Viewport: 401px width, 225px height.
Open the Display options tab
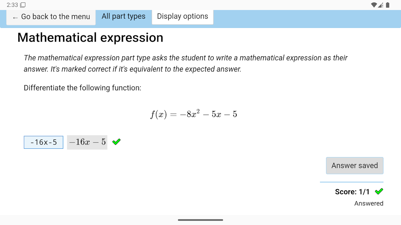coord(182,16)
